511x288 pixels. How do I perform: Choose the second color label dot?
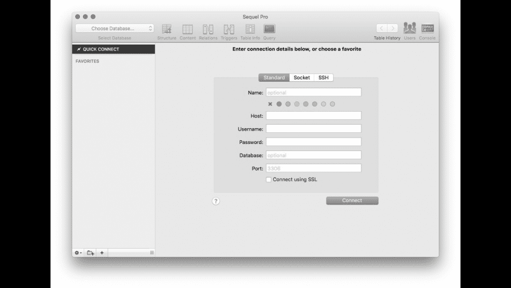(x=288, y=104)
